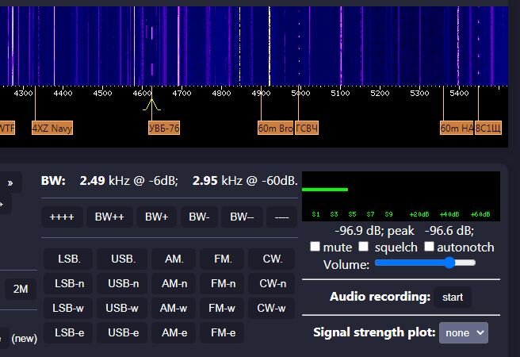
Task: Click the ++++ bandwidth button
Action: [62, 217]
